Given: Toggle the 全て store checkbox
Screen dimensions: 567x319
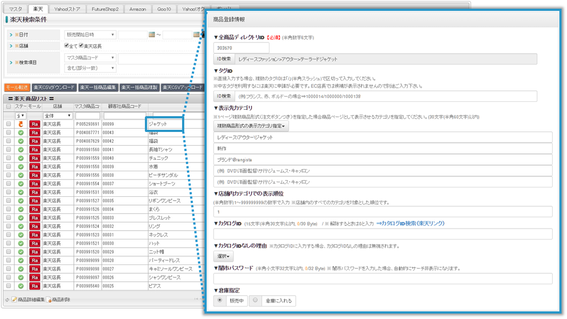Looking at the screenshot, I should [x=67, y=45].
